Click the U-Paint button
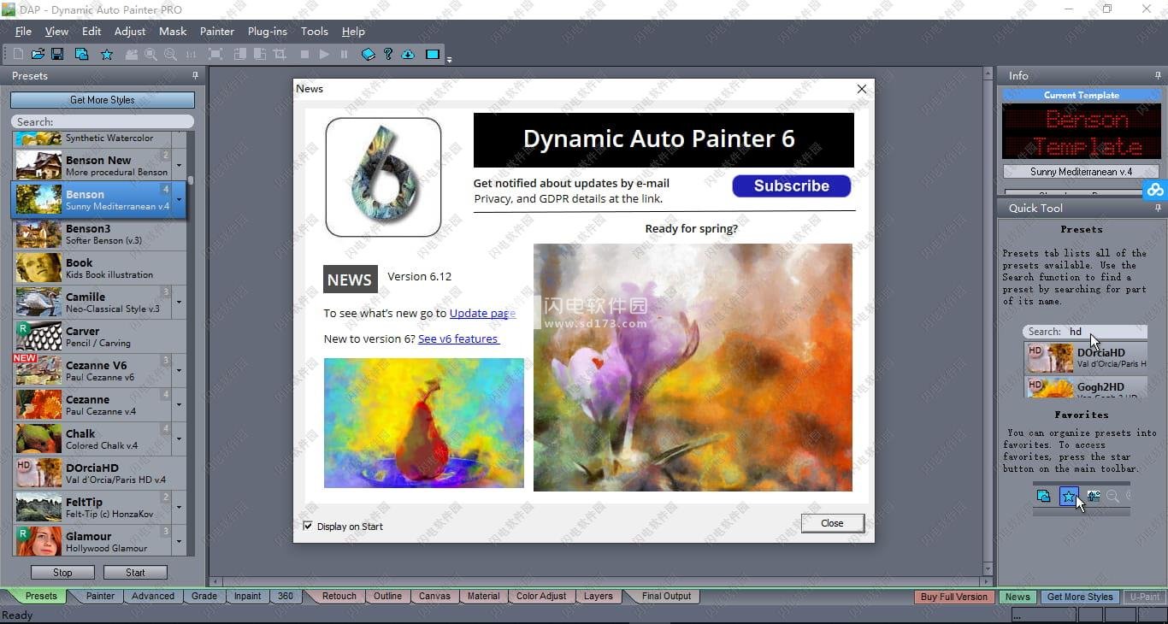The width and height of the screenshot is (1168, 624). coord(1144,597)
